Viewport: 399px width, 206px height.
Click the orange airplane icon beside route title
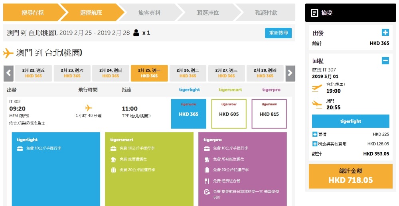click(x=8, y=53)
